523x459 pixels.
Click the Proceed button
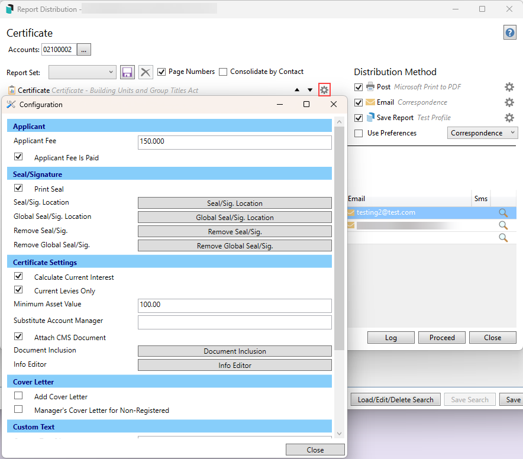pyautogui.click(x=442, y=338)
